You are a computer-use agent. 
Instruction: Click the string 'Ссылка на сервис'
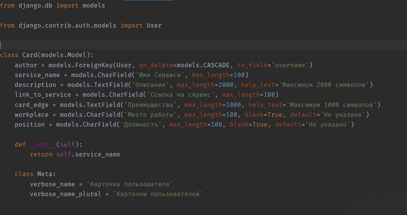(x=180, y=95)
